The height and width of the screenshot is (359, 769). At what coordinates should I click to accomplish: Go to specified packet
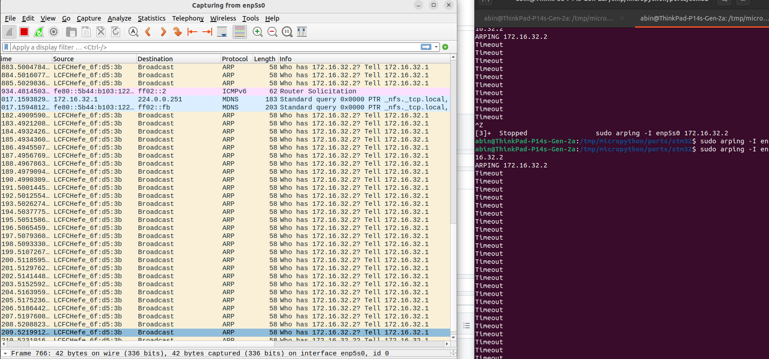tap(177, 32)
